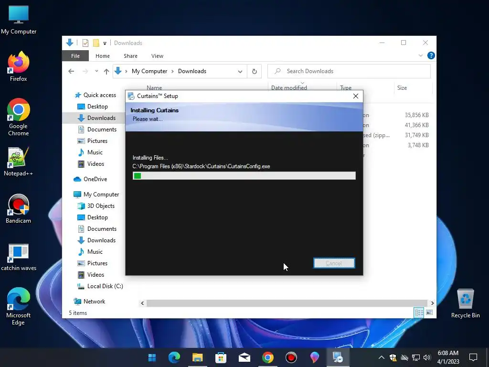Open File Explorer from the taskbar
Screen dimensions: 489x367
click(197, 357)
